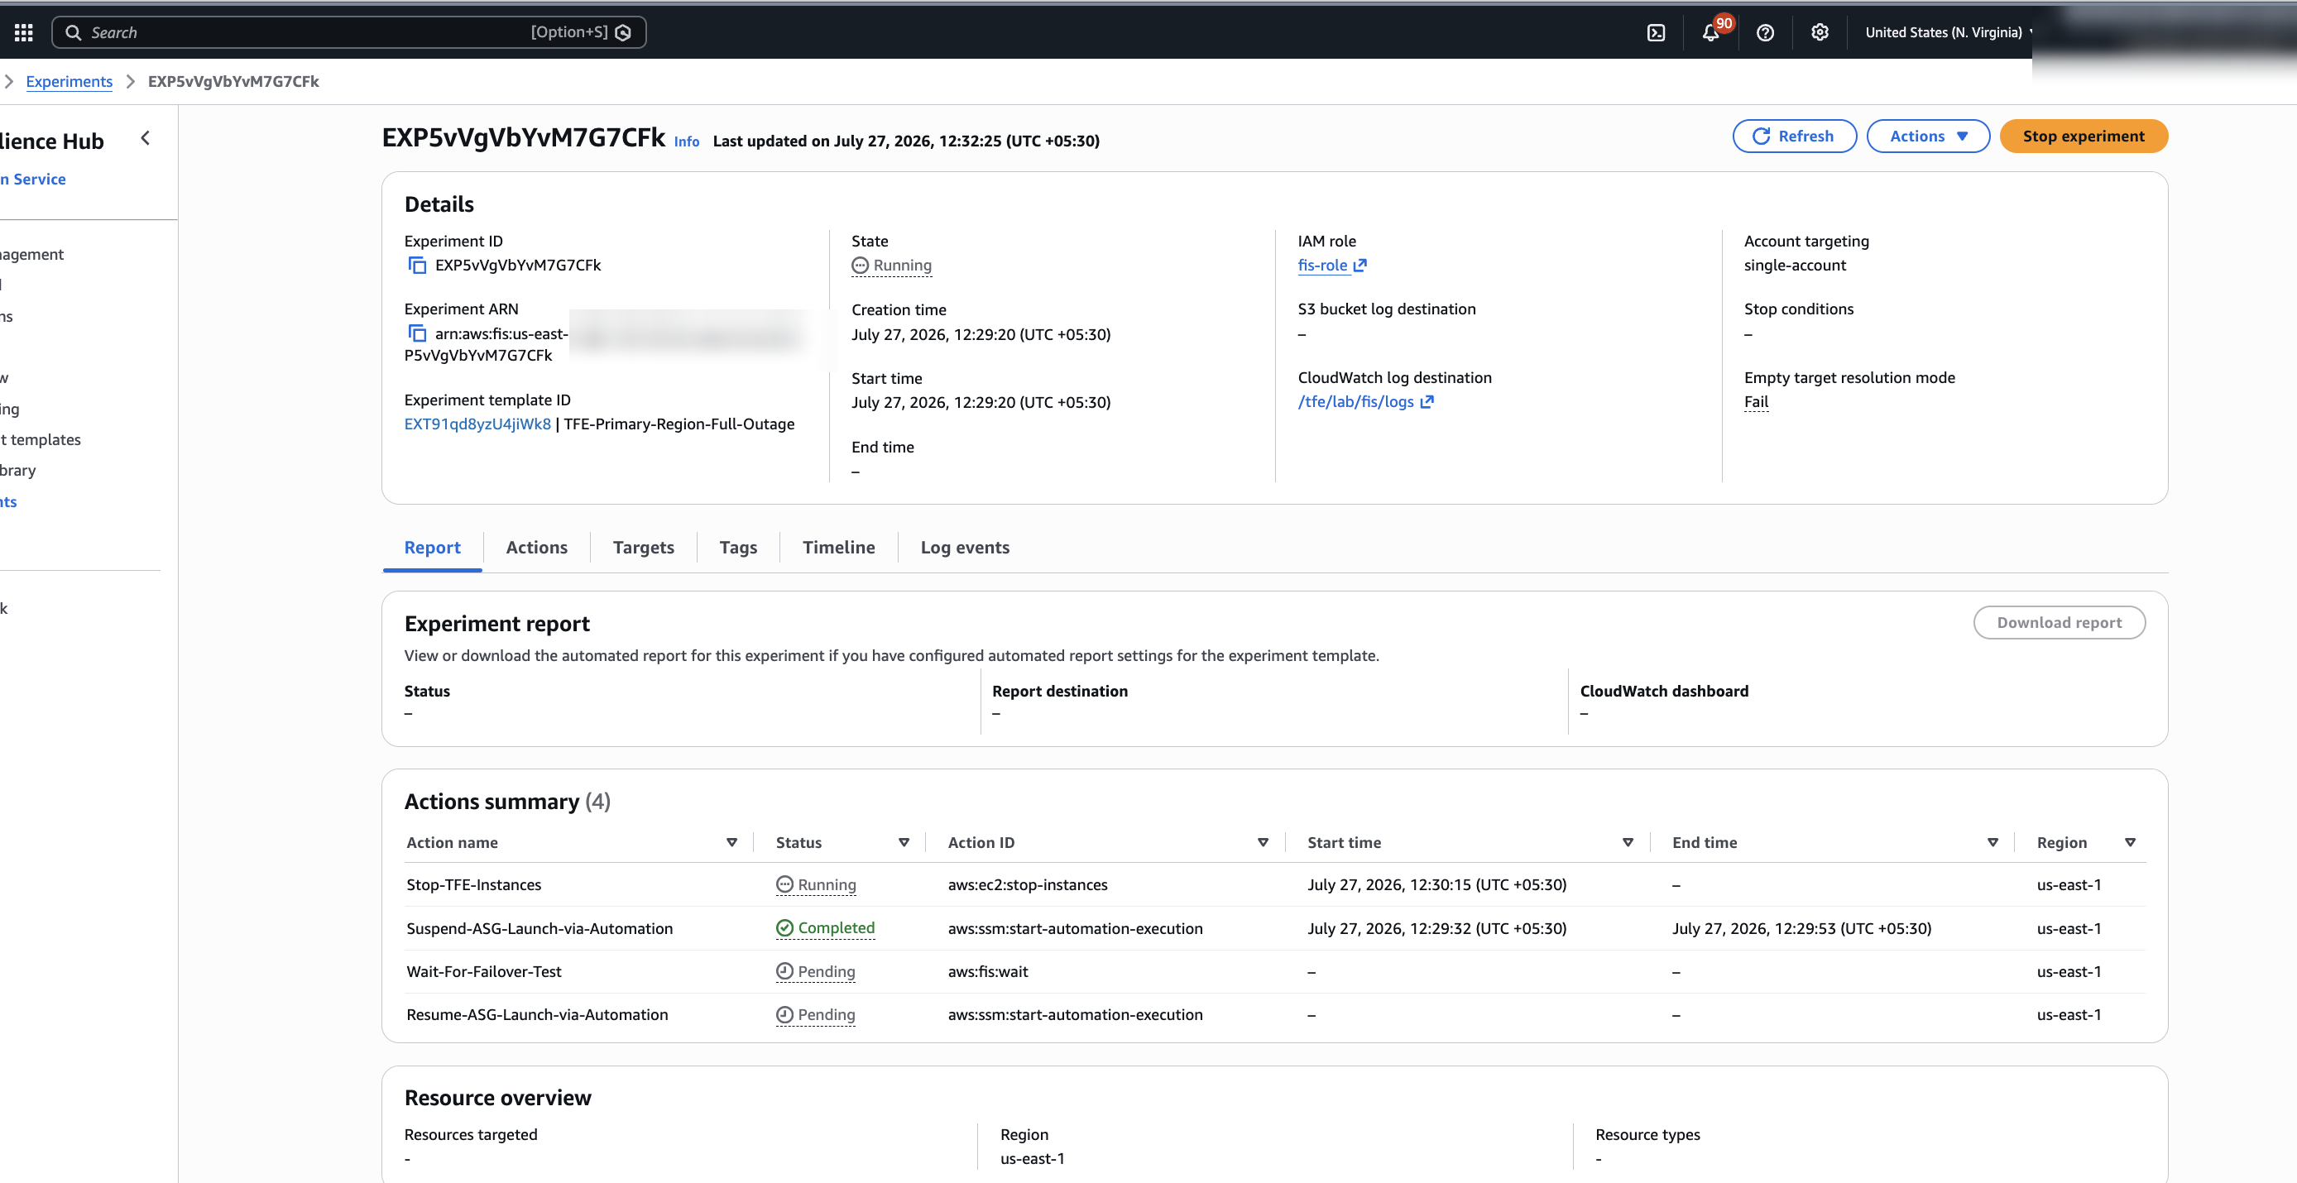
Task: Switch to the Timeline tab
Action: tap(838, 548)
